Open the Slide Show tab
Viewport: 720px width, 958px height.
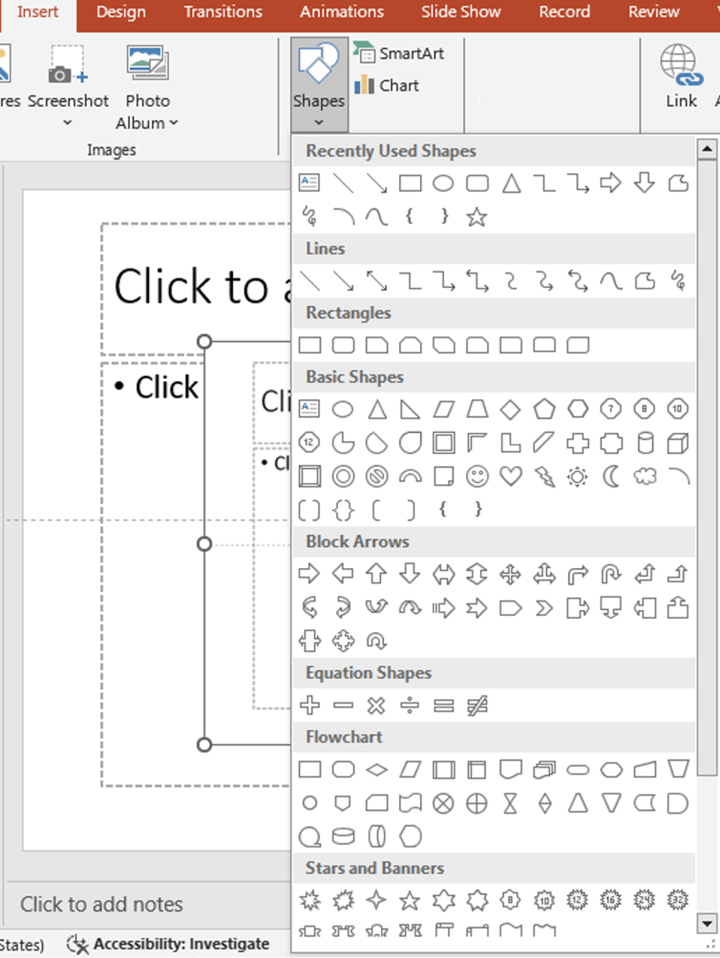(461, 12)
